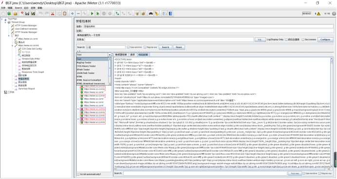Click the 浏览 browse button
The width and height of the screenshot is (337, 179).
click(x=260, y=40)
